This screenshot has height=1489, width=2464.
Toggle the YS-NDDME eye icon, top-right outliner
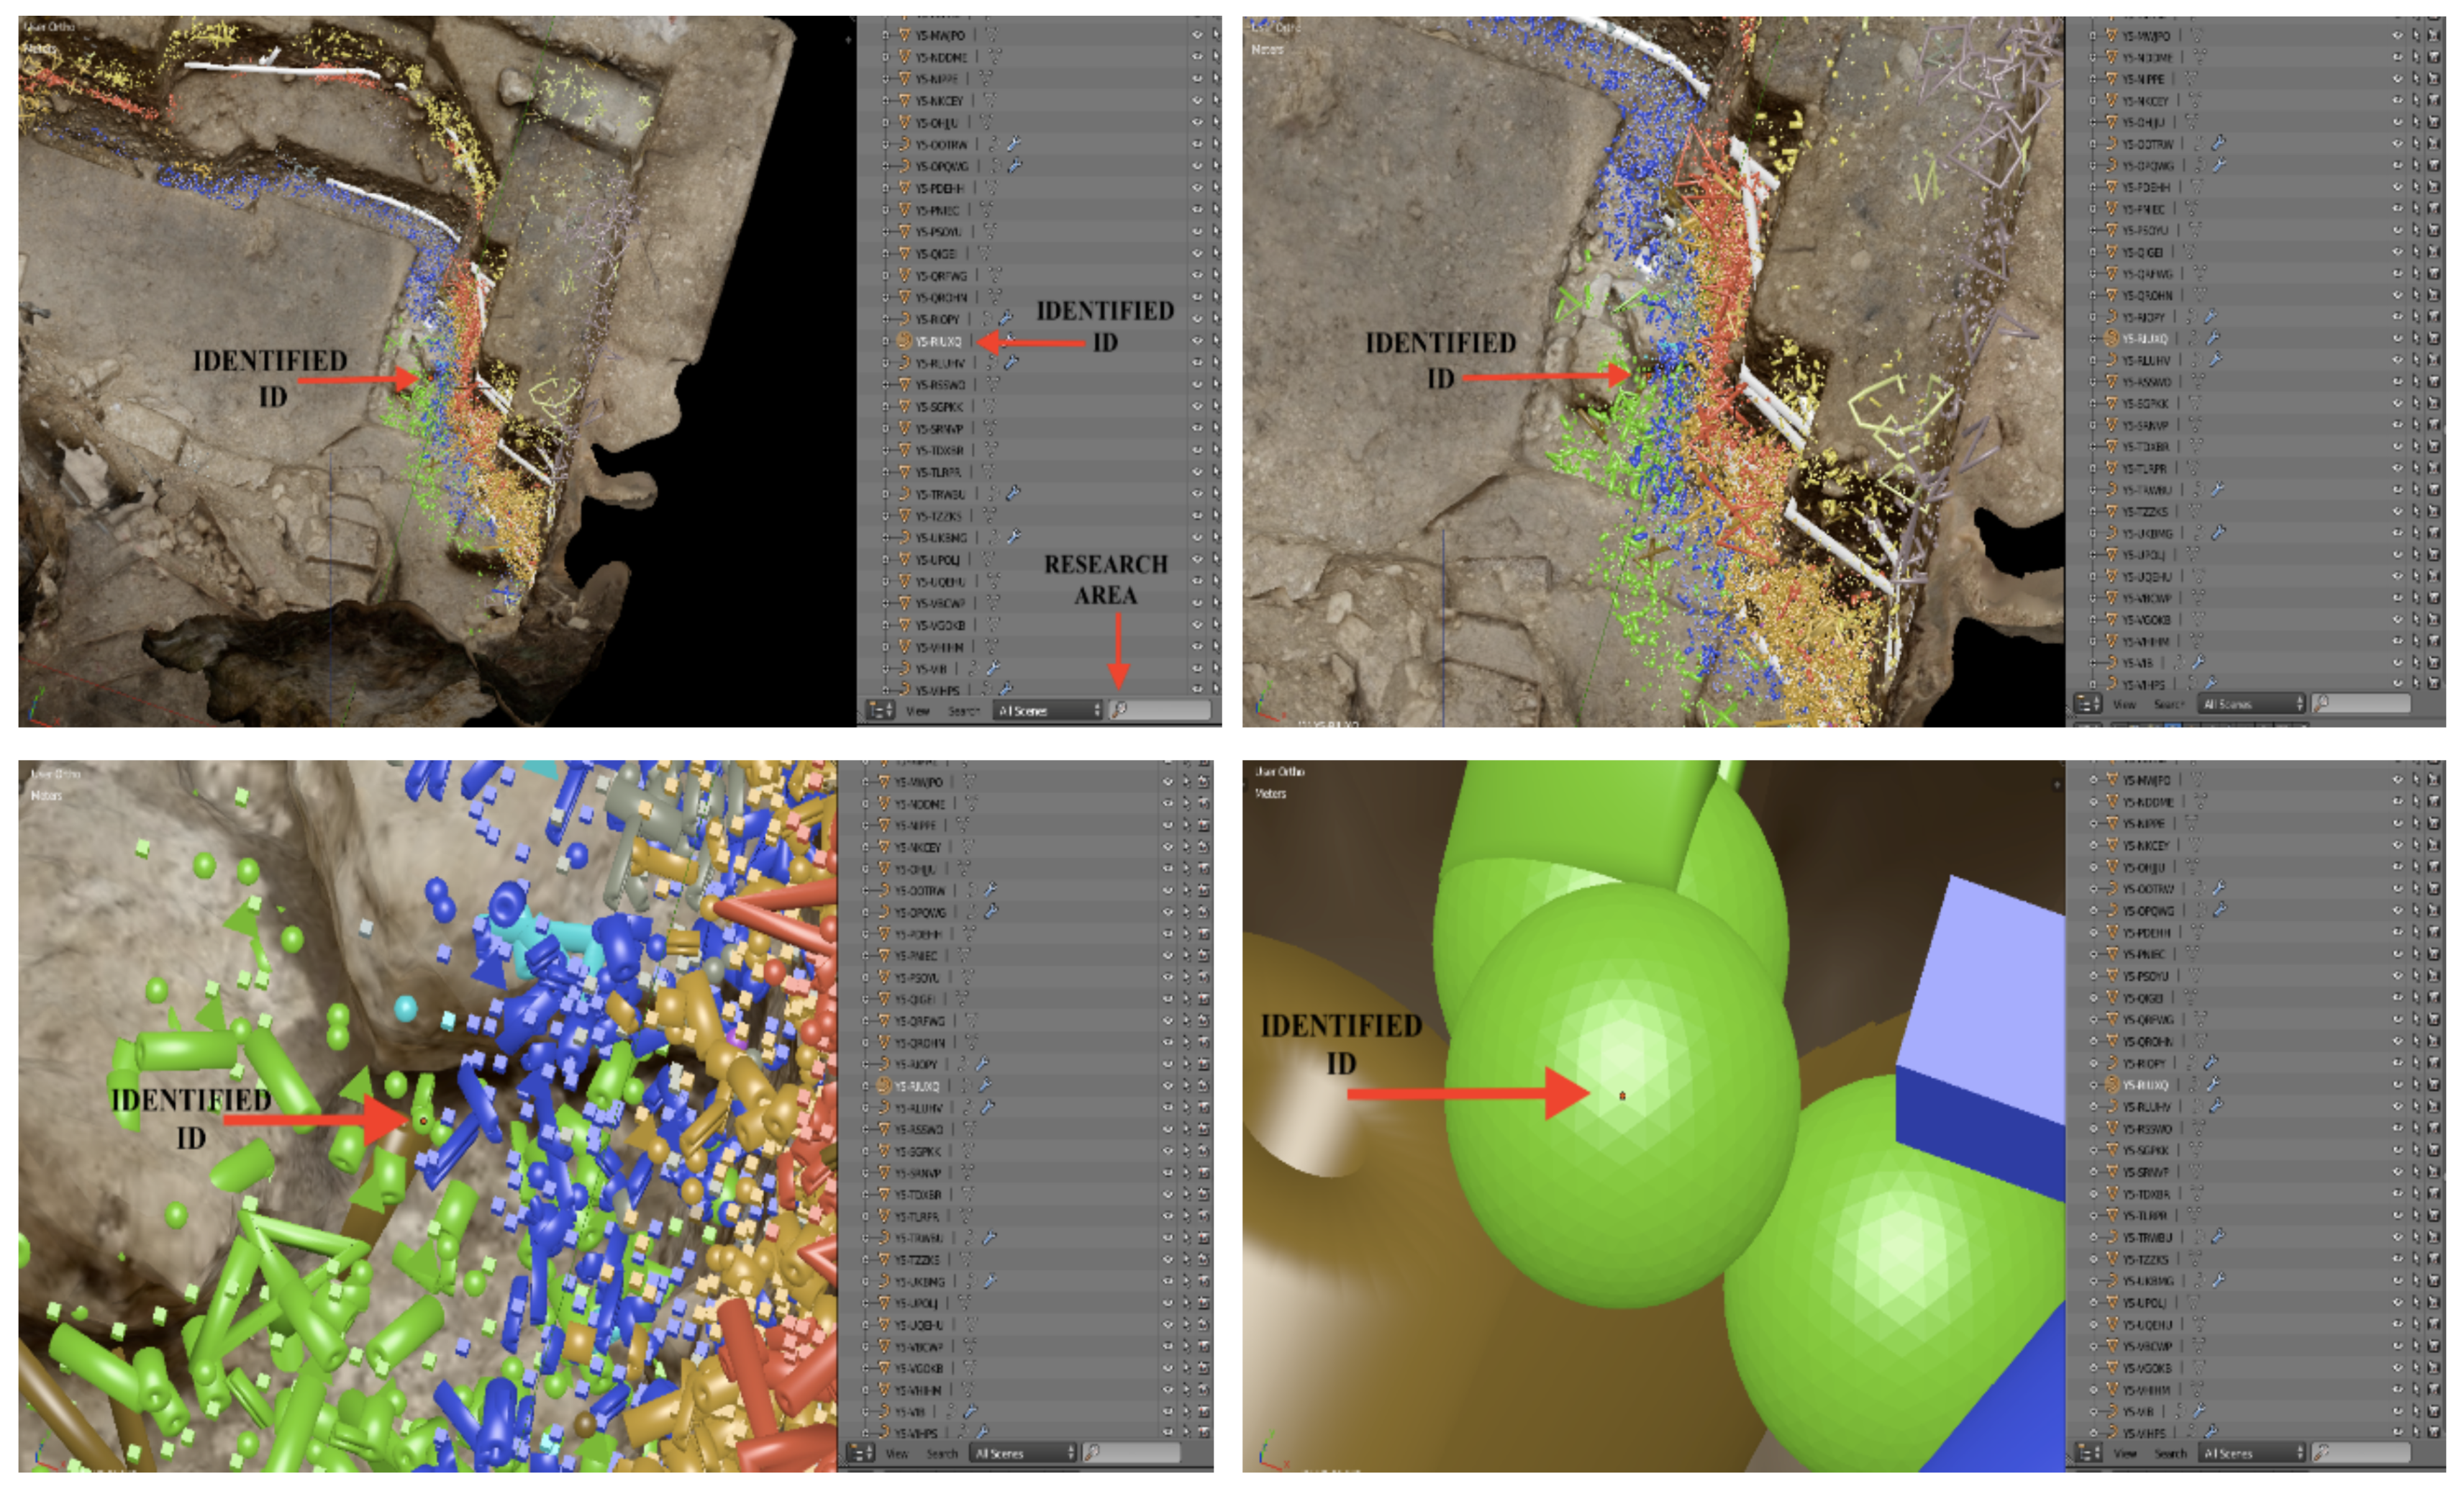click(x=2398, y=57)
